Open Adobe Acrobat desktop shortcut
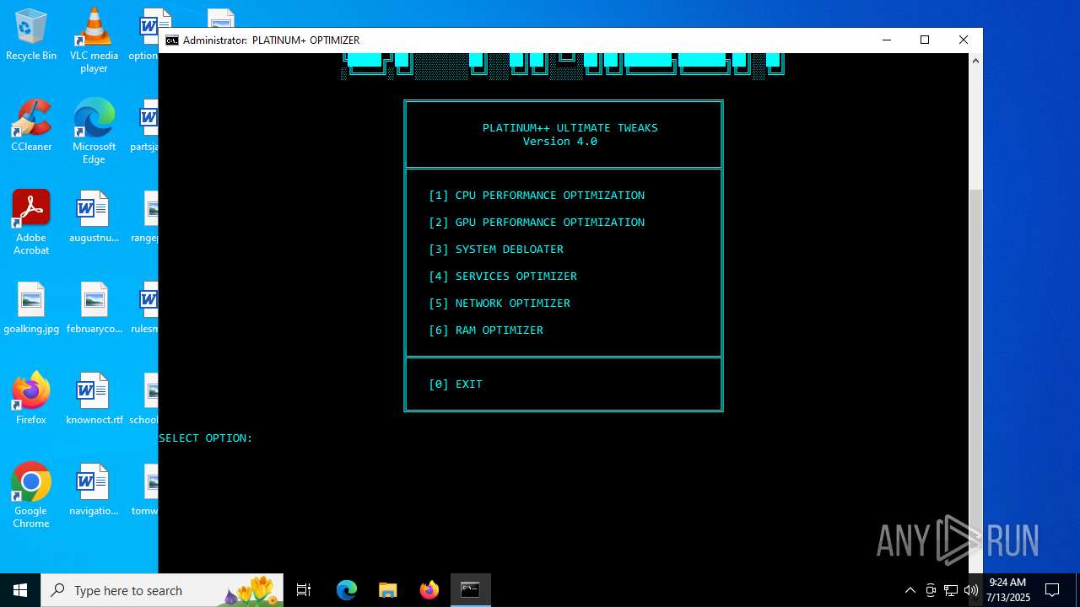The image size is (1080, 607). [31, 223]
